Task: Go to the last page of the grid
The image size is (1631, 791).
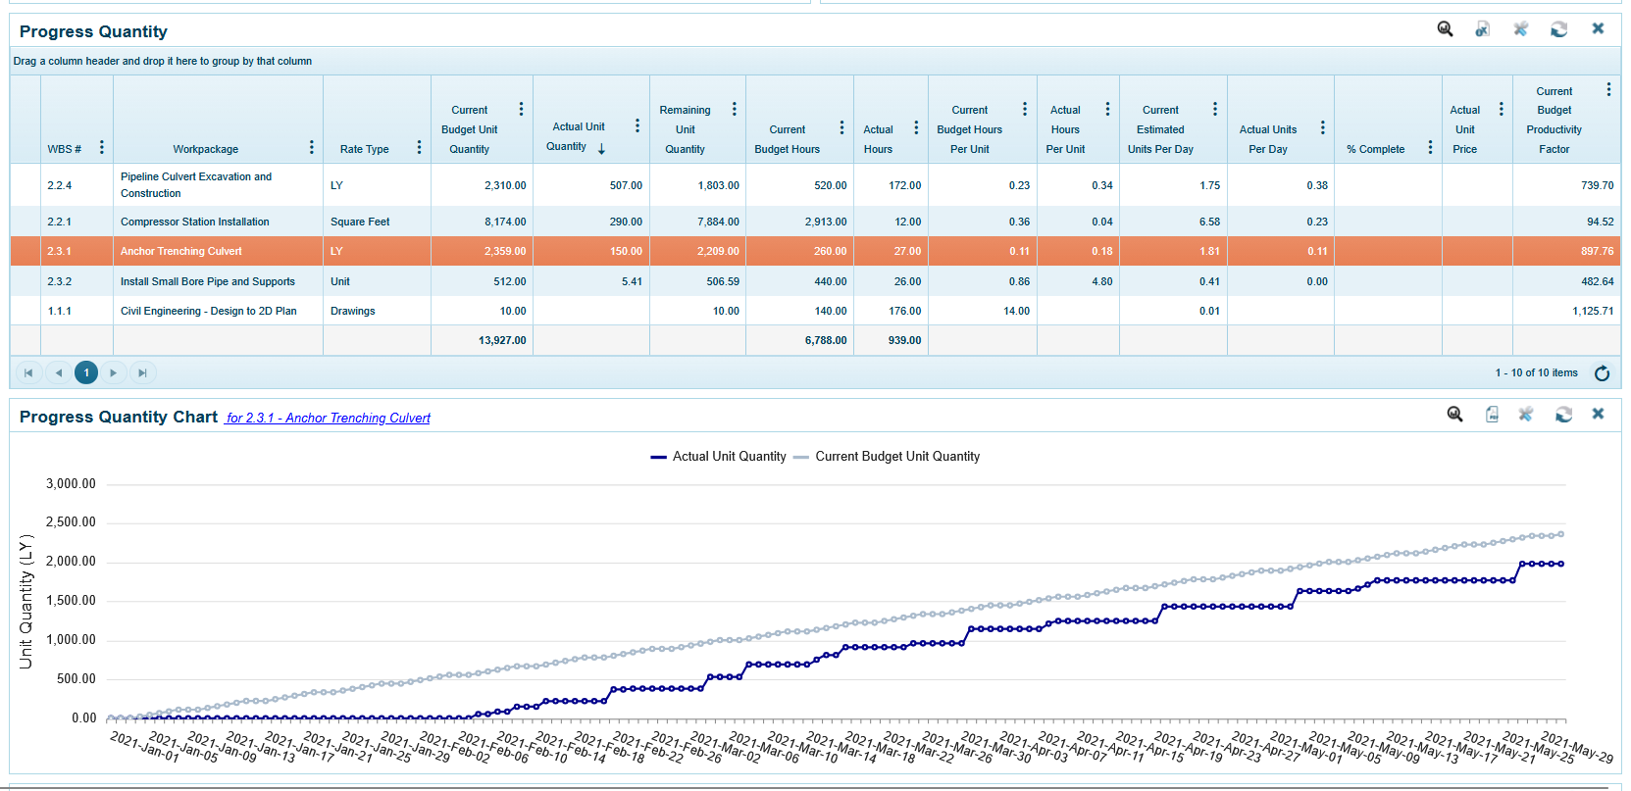Action: pyautogui.click(x=142, y=372)
